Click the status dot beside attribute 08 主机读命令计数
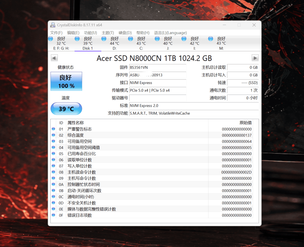Screen dimensions: 304x247 [x=54, y=172]
